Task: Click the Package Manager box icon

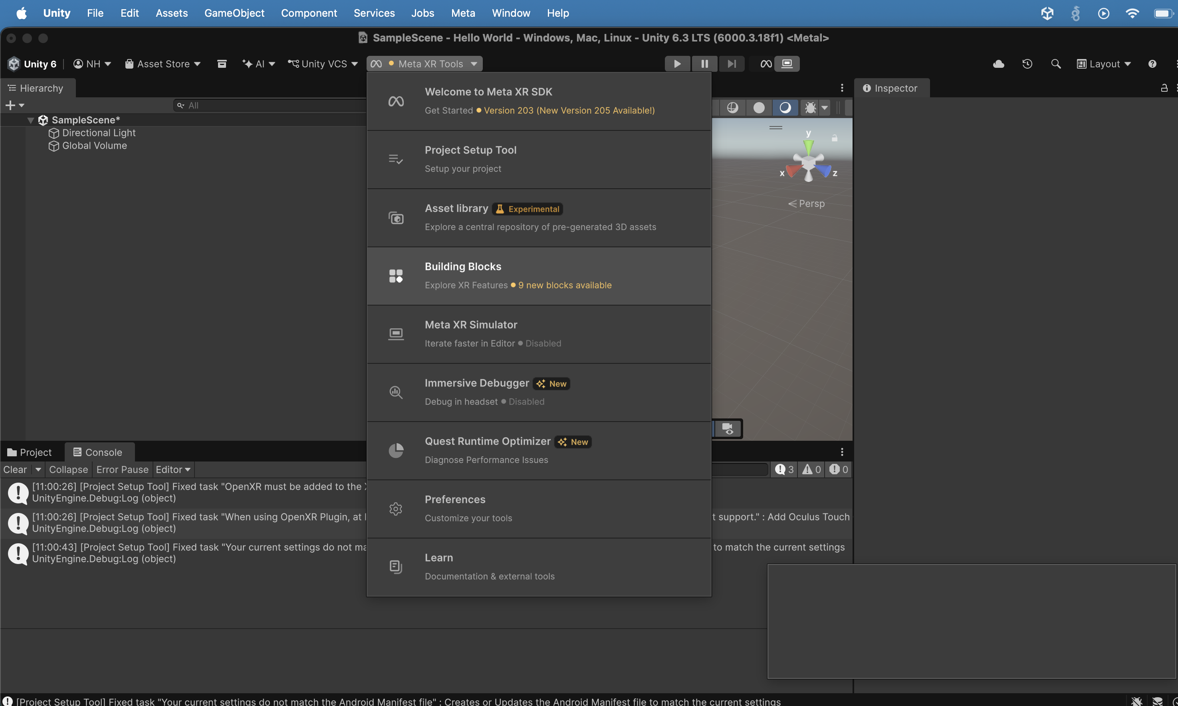Action: pos(222,64)
